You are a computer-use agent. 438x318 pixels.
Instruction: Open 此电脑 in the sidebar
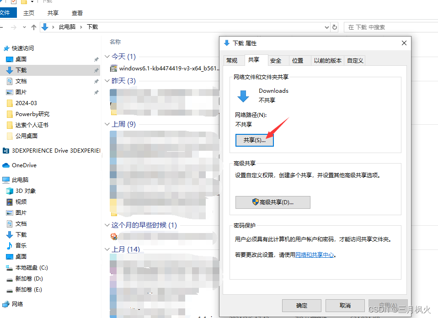tap(20, 179)
